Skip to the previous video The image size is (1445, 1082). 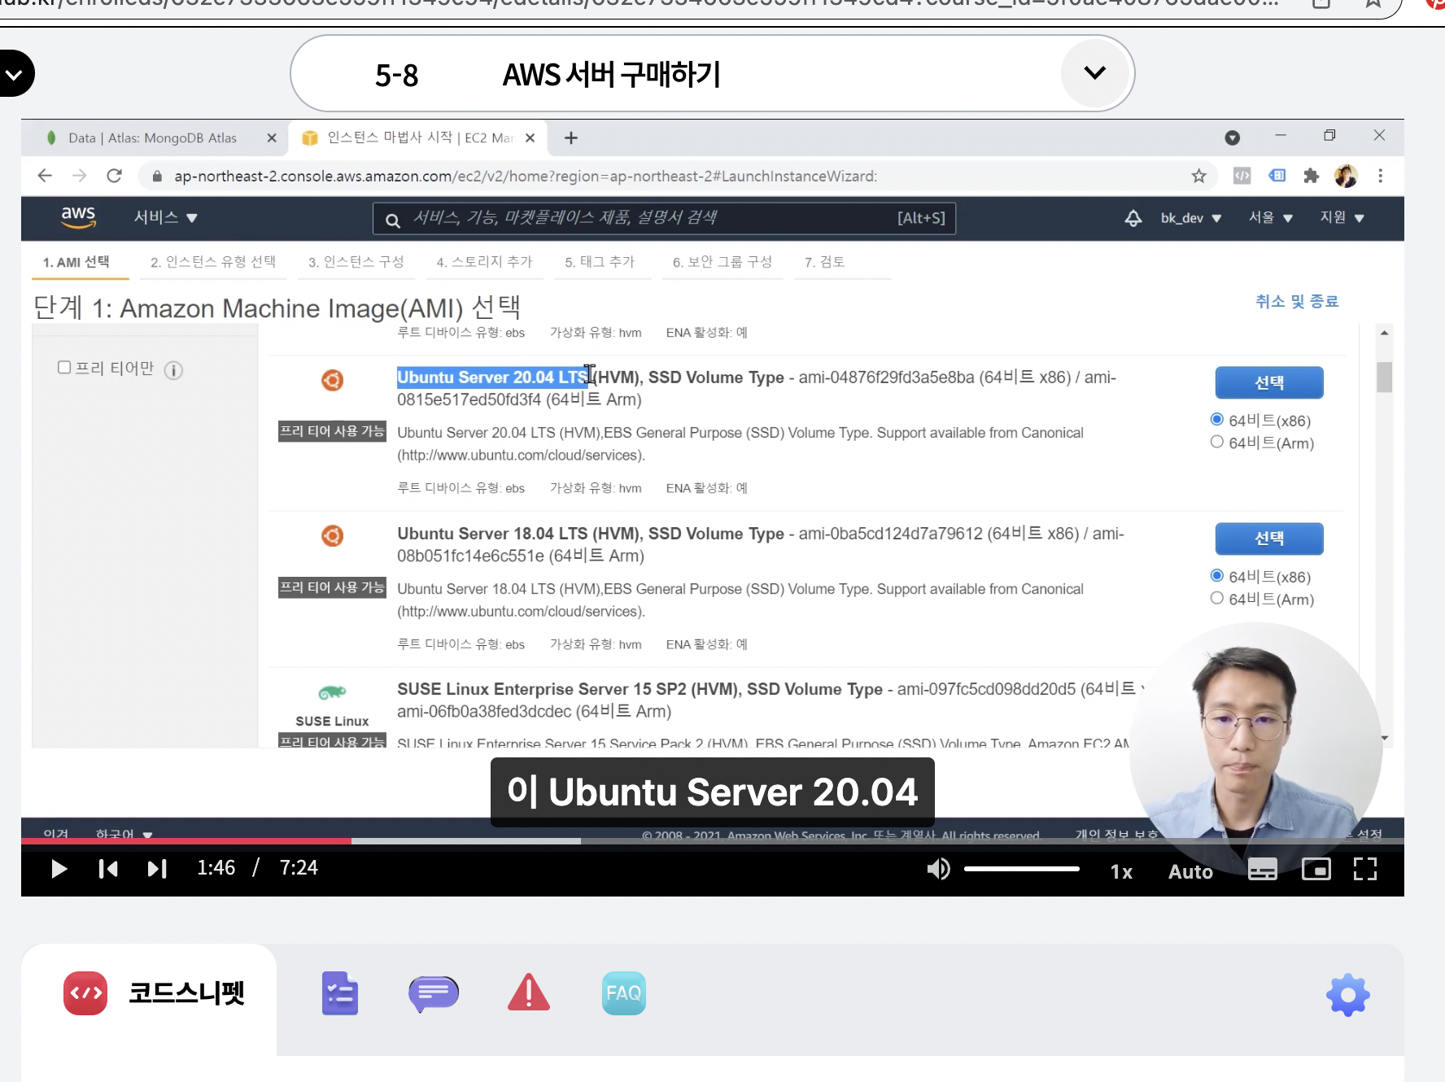click(108, 869)
